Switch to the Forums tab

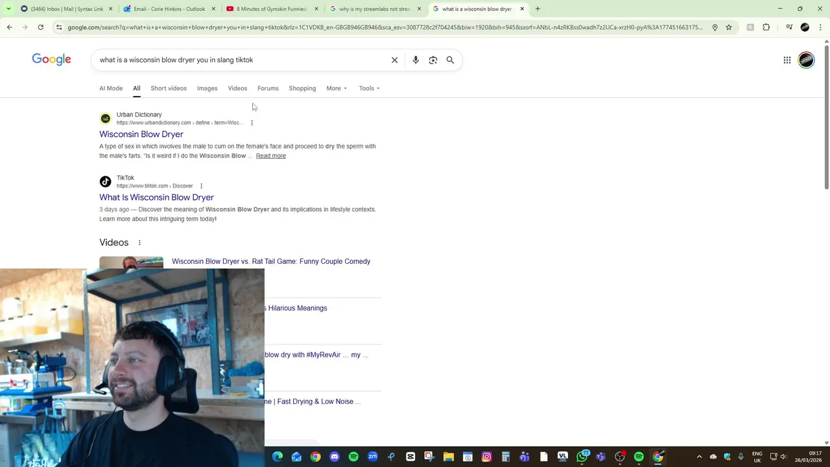(268, 88)
